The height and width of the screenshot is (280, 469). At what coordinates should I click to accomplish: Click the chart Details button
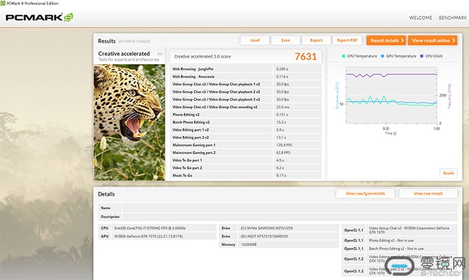click(448, 173)
